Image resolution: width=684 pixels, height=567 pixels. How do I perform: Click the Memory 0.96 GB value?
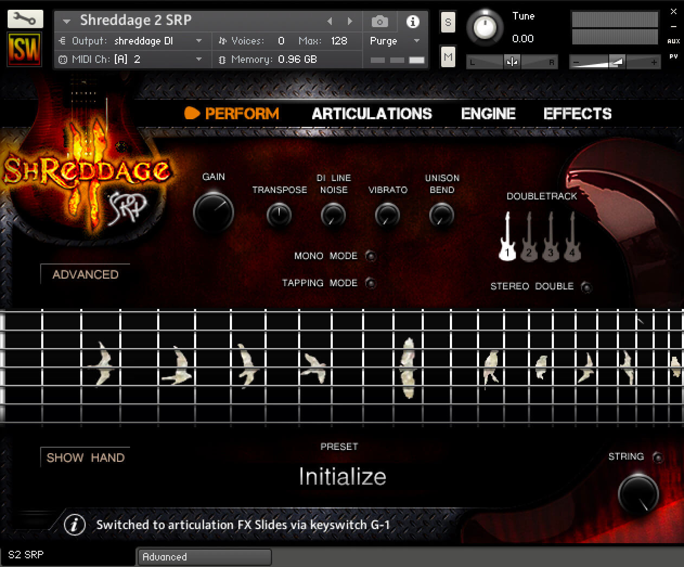tap(298, 59)
